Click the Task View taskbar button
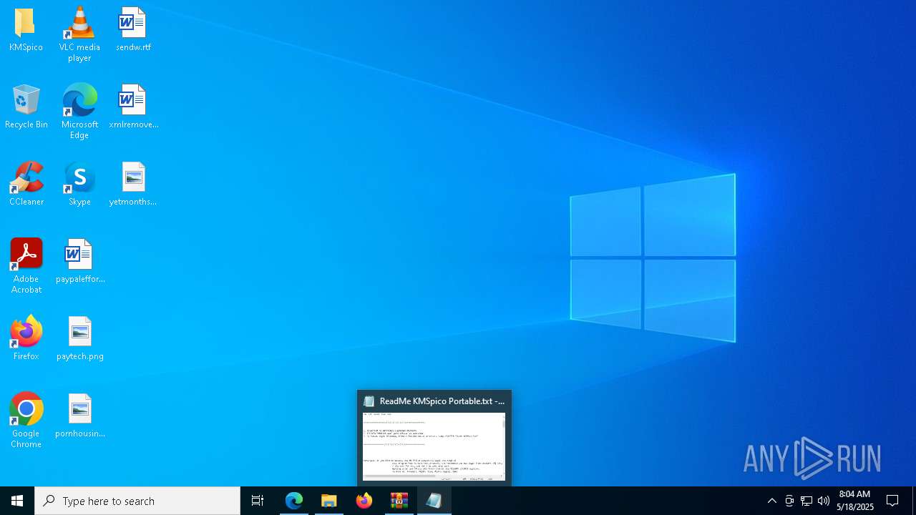916x515 pixels. 258,501
